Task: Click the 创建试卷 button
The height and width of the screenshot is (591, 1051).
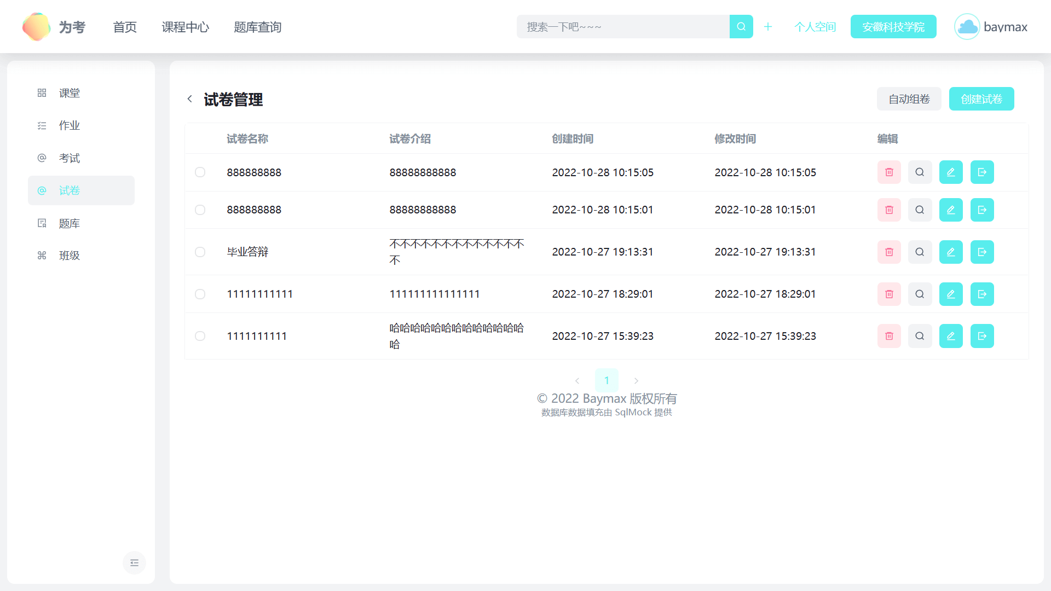Action: pyautogui.click(x=981, y=99)
